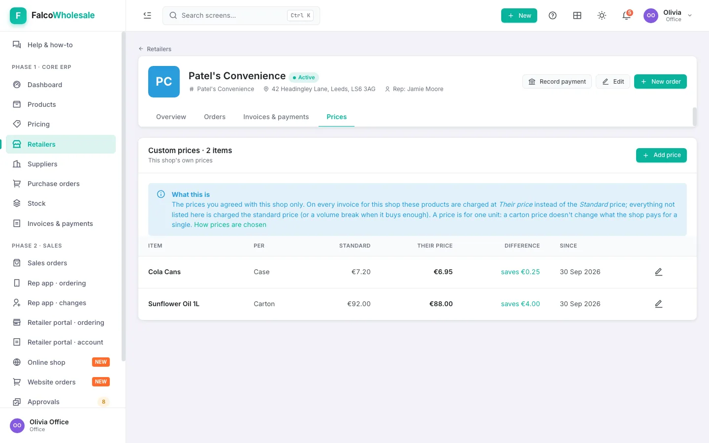Focus the Search screens field
Screen dimensions: 709x443
point(241,15)
